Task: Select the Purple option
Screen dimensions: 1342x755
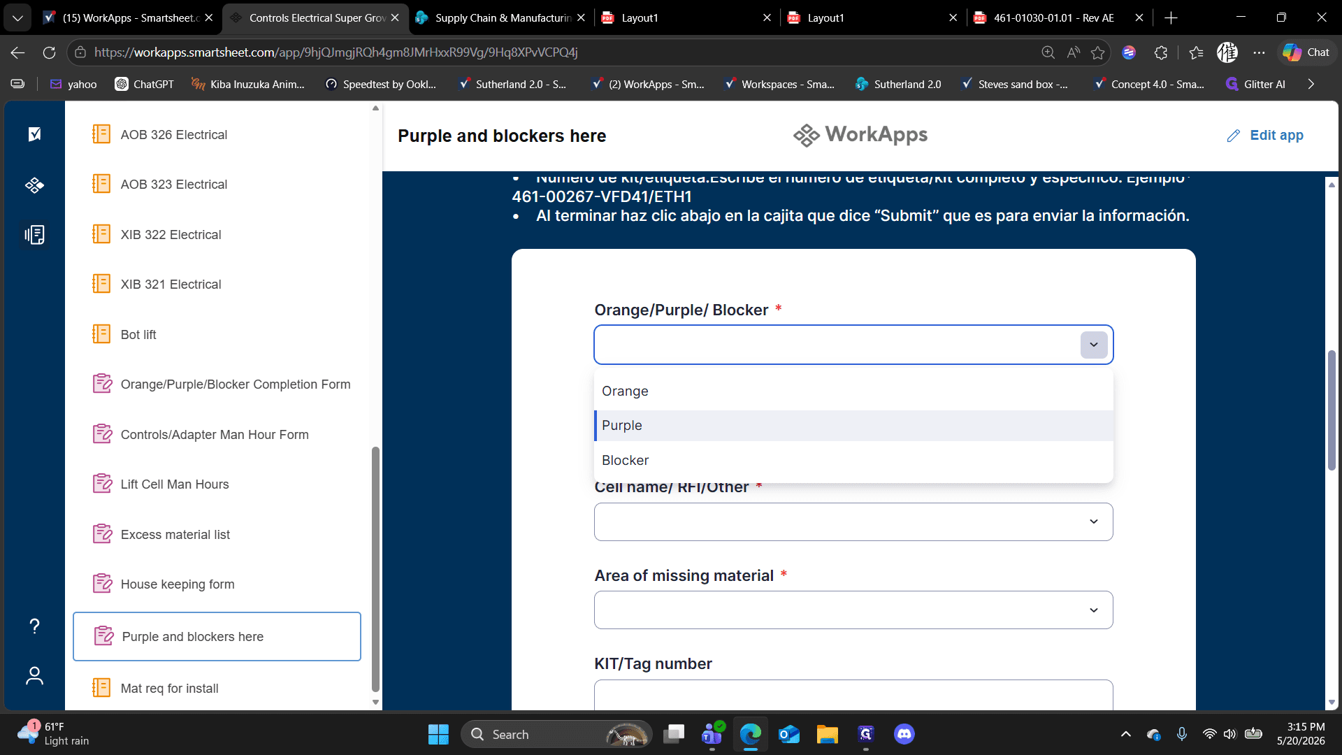Action: [x=853, y=426]
